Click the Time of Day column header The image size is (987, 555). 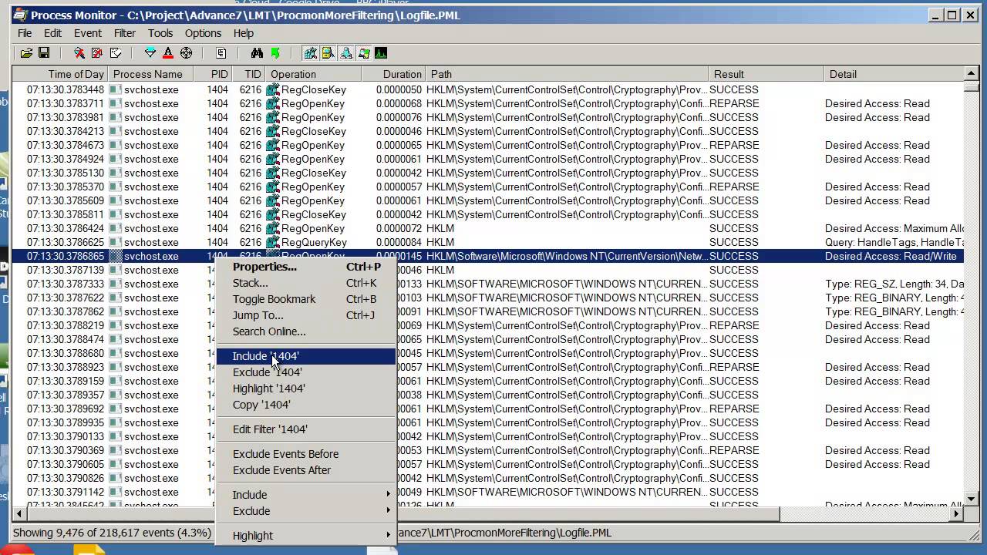[x=59, y=74]
